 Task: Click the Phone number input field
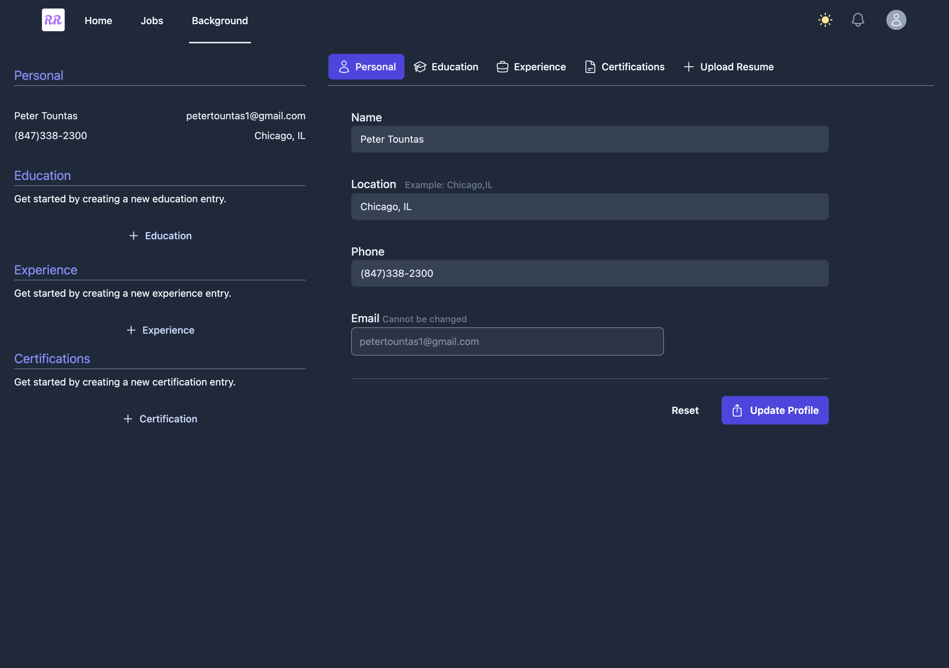coord(589,273)
